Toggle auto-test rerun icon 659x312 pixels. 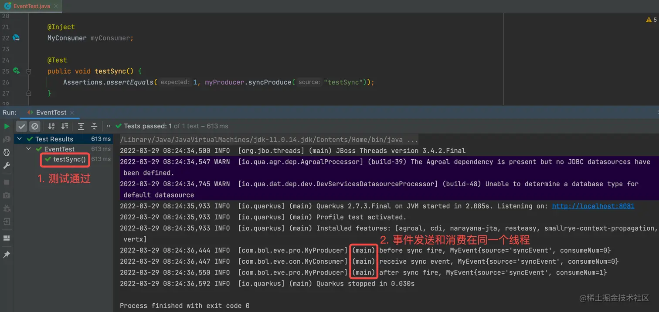(7, 152)
